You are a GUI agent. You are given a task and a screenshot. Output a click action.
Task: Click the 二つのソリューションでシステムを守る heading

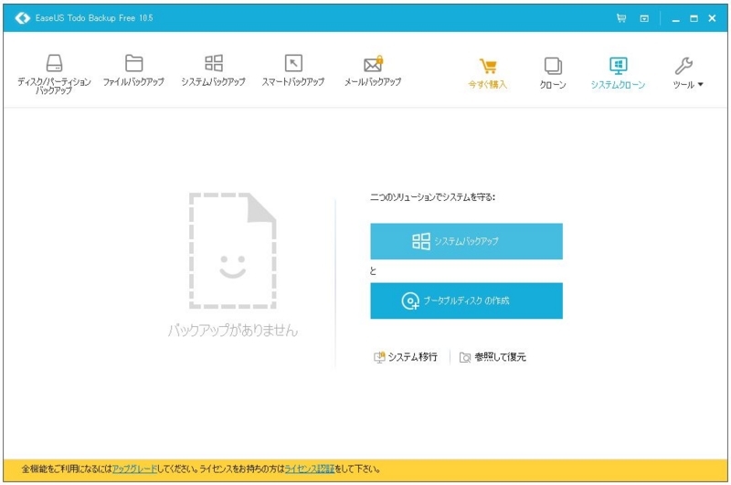pyautogui.click(x=432, y=197)
